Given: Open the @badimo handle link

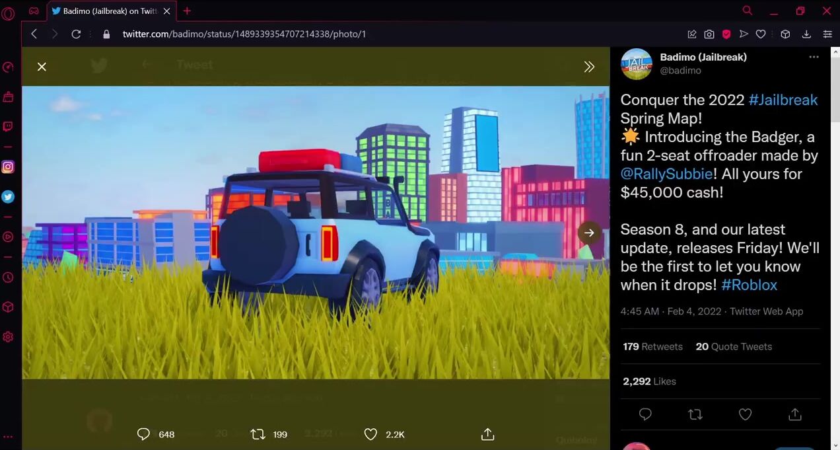Looking at the screenshot, I should click(681, 70).
